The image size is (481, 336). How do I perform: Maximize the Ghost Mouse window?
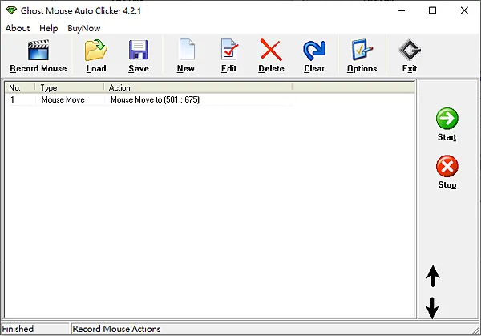pyautogui.click(x=433, y=10)
